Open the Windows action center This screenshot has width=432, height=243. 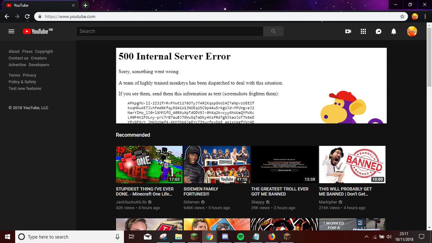click(x=422, y=237)
